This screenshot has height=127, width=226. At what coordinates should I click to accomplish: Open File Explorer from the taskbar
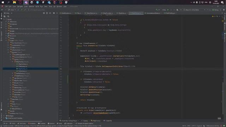pyautogui.click(x=14, y=2)
